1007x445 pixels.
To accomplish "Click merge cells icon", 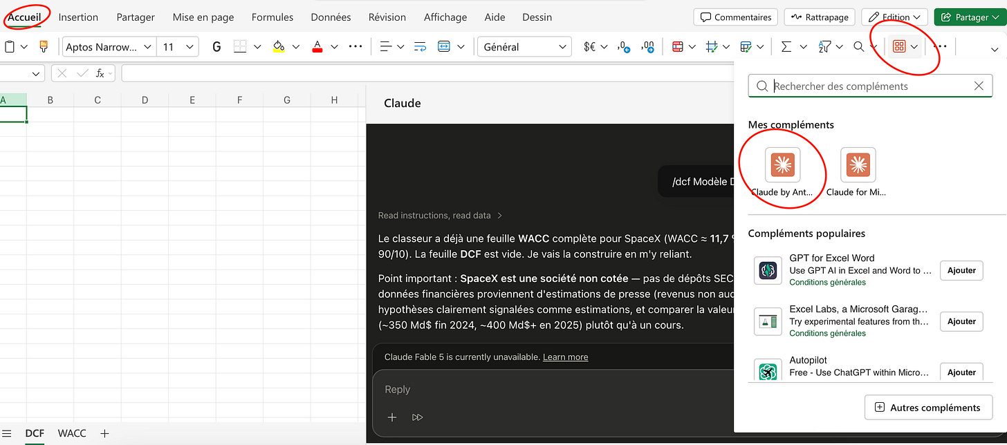I will 444,47.
